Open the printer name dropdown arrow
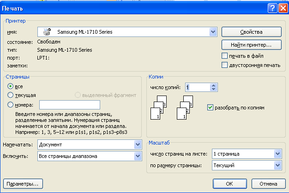Image resolution: width=289 pixels, height=193 pixels. point(213,32)
